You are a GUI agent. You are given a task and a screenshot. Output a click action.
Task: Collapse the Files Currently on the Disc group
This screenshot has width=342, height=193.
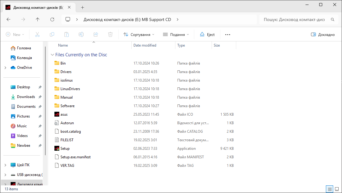pyautogui.click(x=52, y=55)
